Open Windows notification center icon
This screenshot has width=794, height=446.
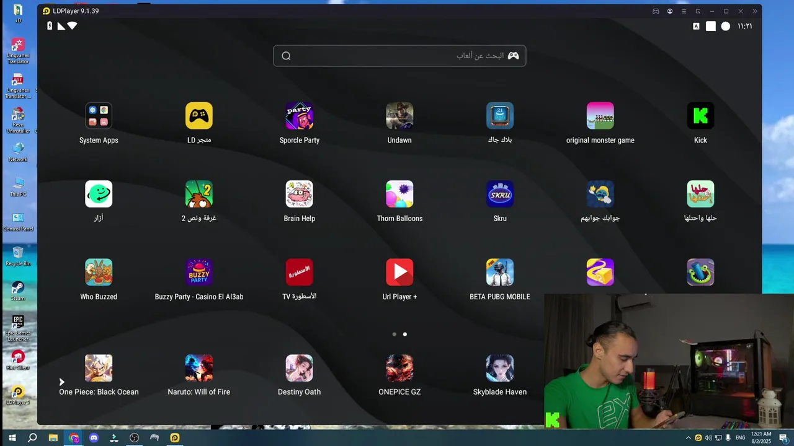783,438
